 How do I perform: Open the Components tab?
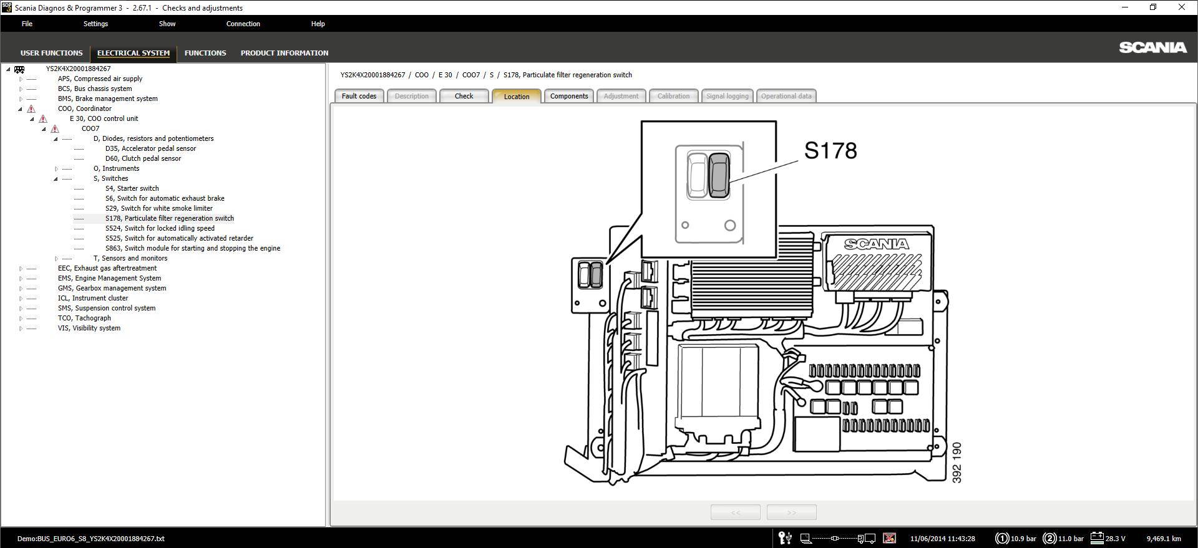point(568,96)
